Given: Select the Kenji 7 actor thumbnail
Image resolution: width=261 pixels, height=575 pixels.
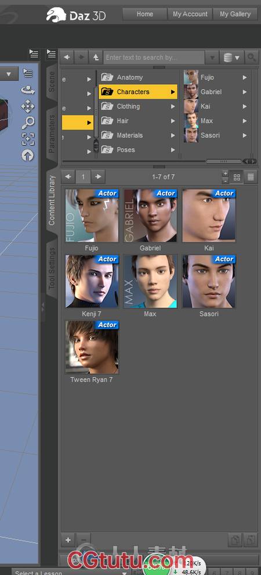Looking at the screenshot, I should pos(92,281).
